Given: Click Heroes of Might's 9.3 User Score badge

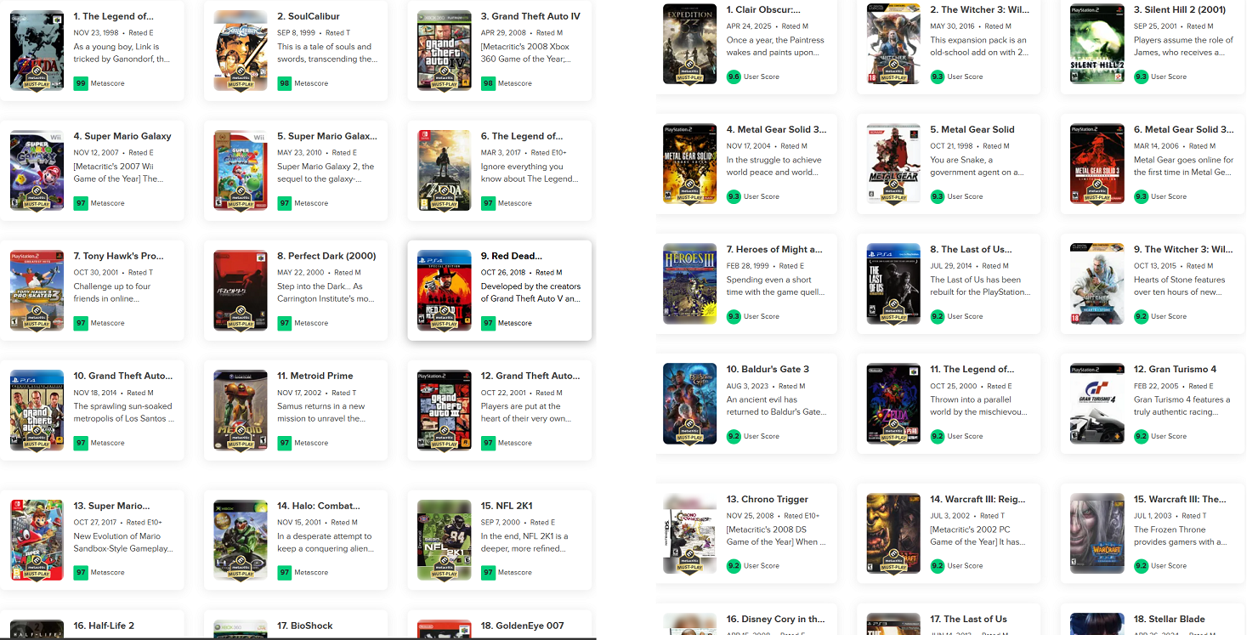Looking at the screenshot, I should 734,316.
